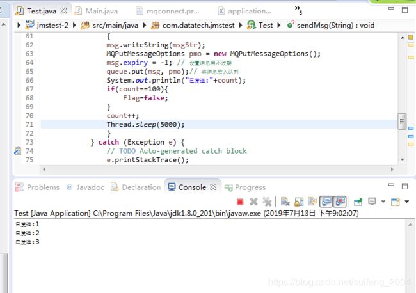Terminate the running Test application

[x=240, y=202]
